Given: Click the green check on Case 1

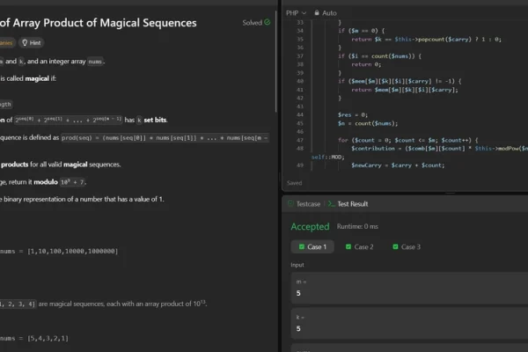Looking at the screenshot, I should (302, 246).
